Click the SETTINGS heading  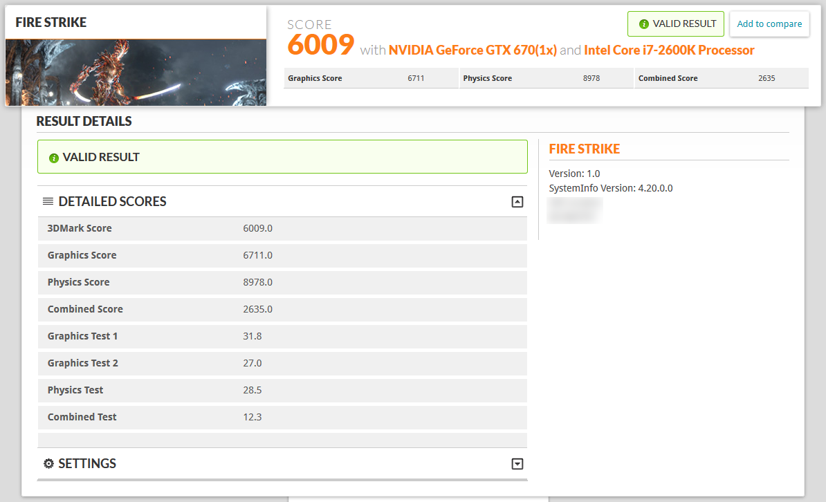pyautogui.click(x=87, y=463)
